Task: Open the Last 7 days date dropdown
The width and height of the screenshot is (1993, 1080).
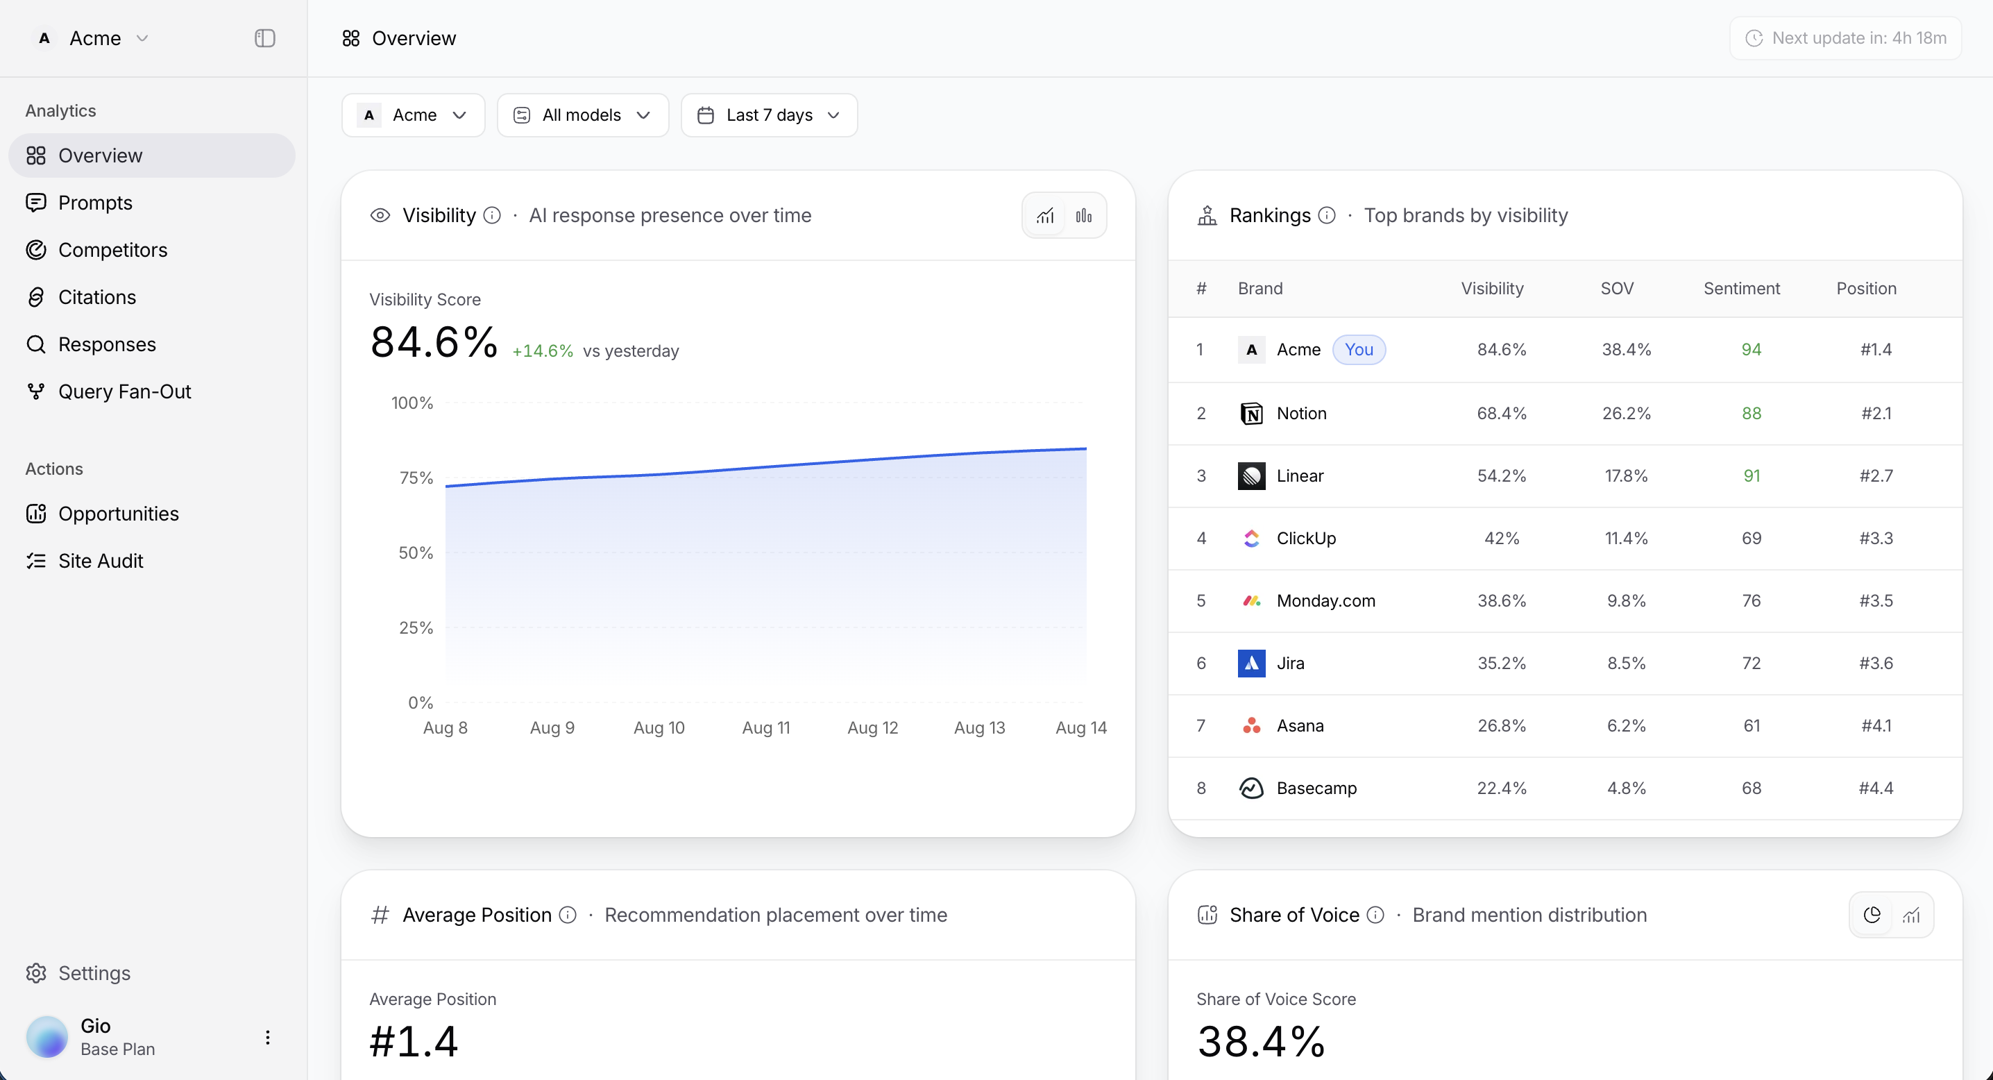Action: pyautogui.click(x=769, y=115)
